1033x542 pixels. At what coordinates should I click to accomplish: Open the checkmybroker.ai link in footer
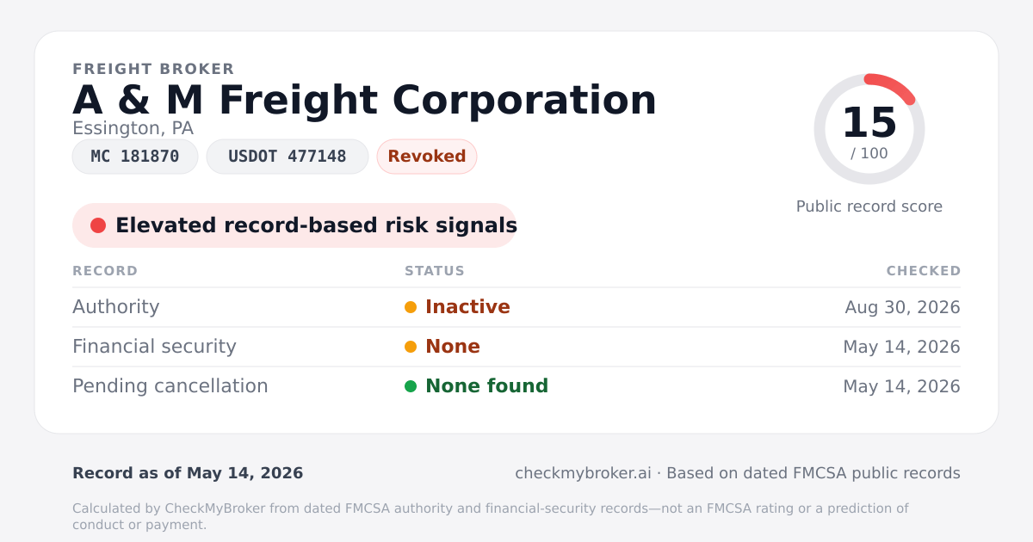[583, 473]
